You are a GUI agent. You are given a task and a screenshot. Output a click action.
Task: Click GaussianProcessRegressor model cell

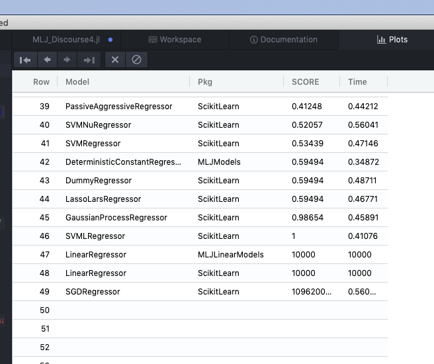(116, 218)
